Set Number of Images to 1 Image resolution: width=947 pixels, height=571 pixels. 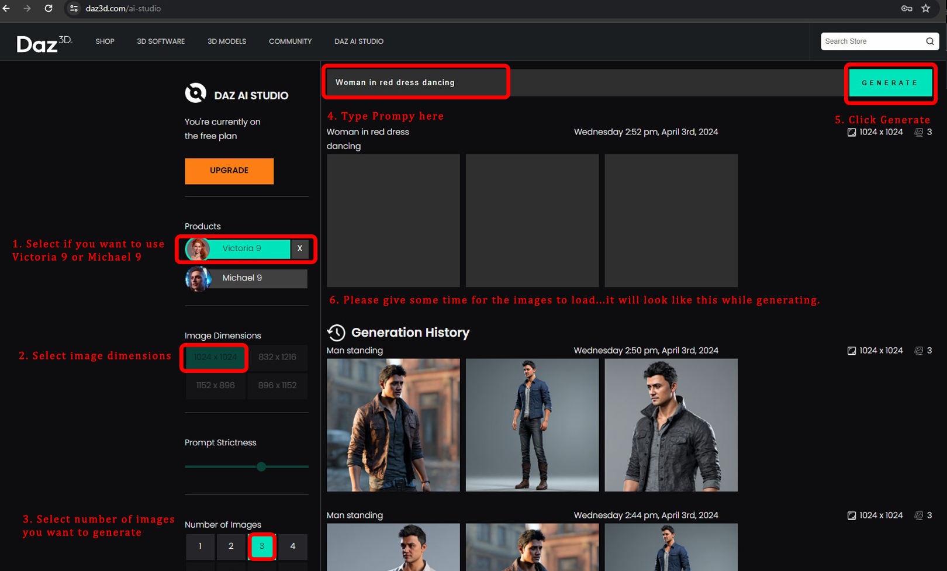pyautogui.click(x=200, y=546)
